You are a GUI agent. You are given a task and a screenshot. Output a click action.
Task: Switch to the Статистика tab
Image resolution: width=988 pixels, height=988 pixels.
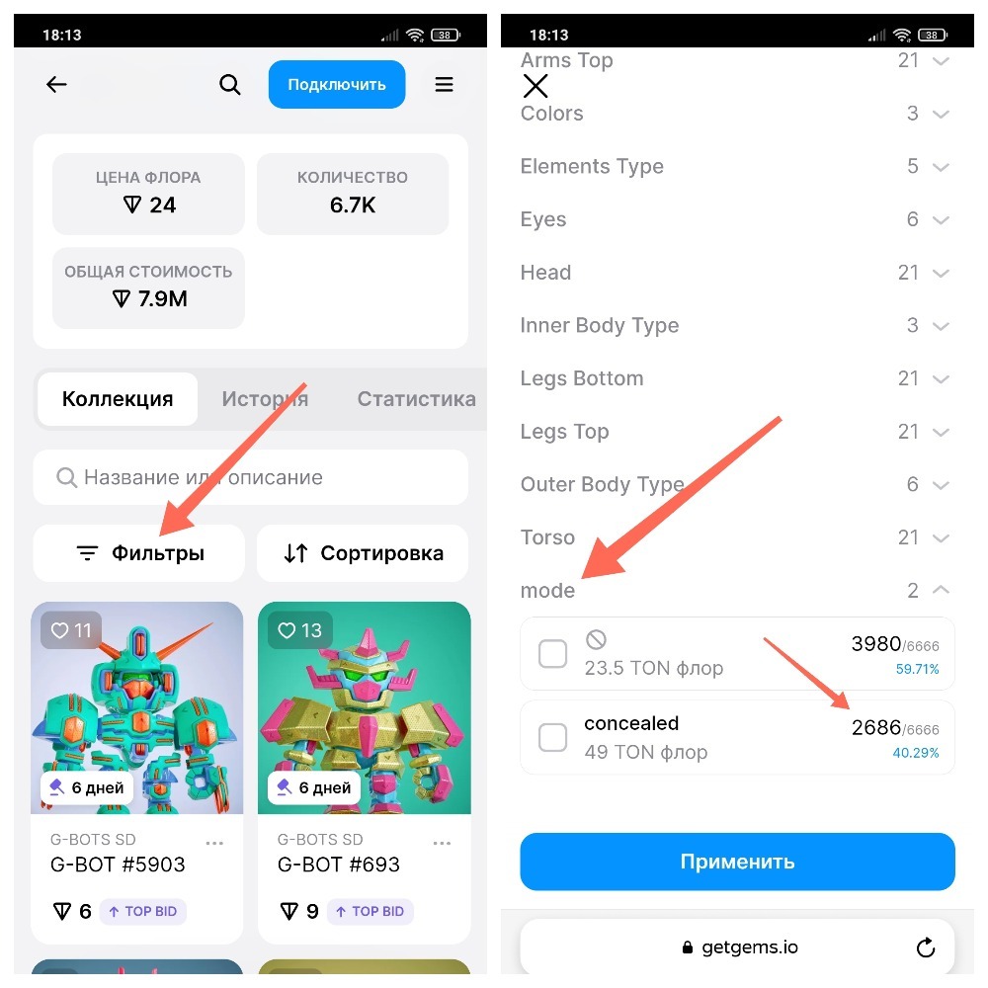click(417, 399)
